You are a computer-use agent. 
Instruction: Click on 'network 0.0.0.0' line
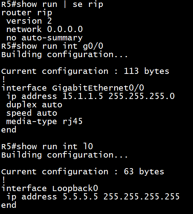pos(45,29)
